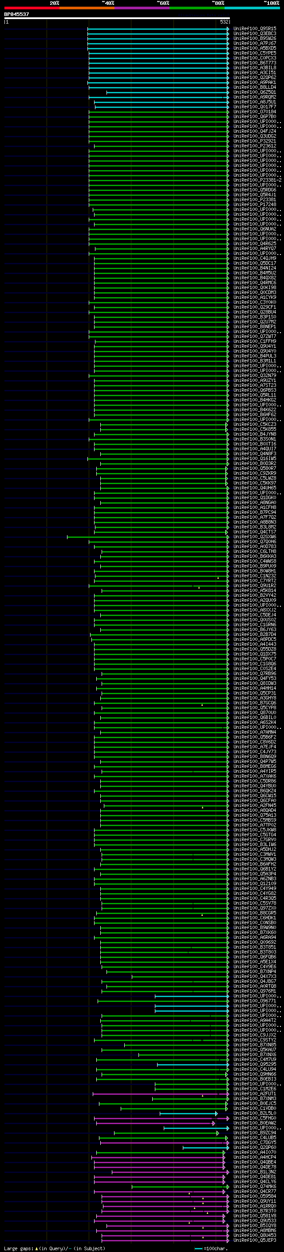
Task: Open hit UniRef100_Q1DGK0
Action: click(x=254, y=498)
